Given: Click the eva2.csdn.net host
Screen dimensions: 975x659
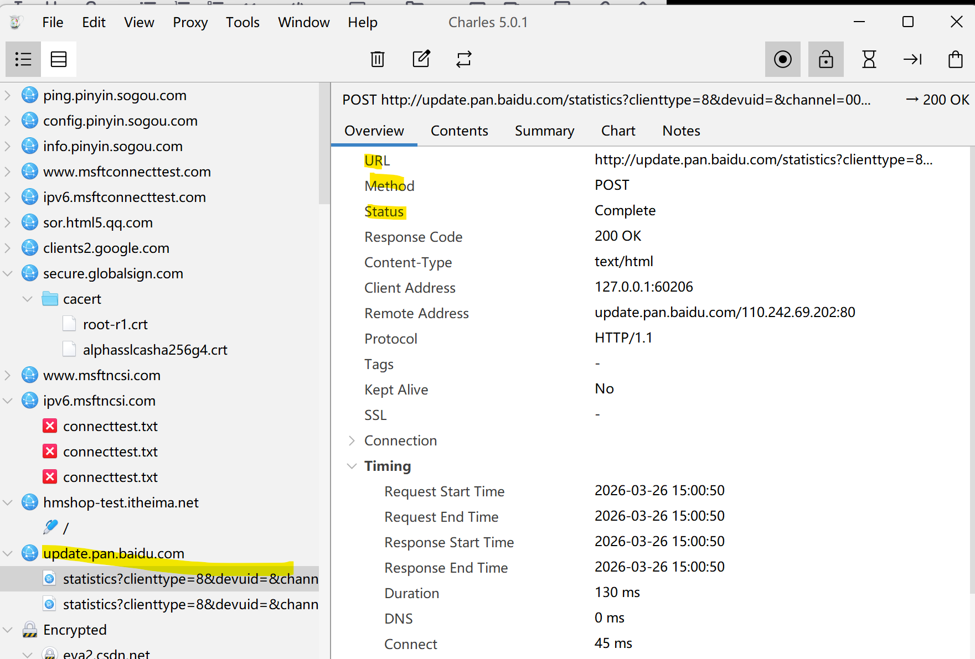Looking at the screenshot, I should click(106, 654).
